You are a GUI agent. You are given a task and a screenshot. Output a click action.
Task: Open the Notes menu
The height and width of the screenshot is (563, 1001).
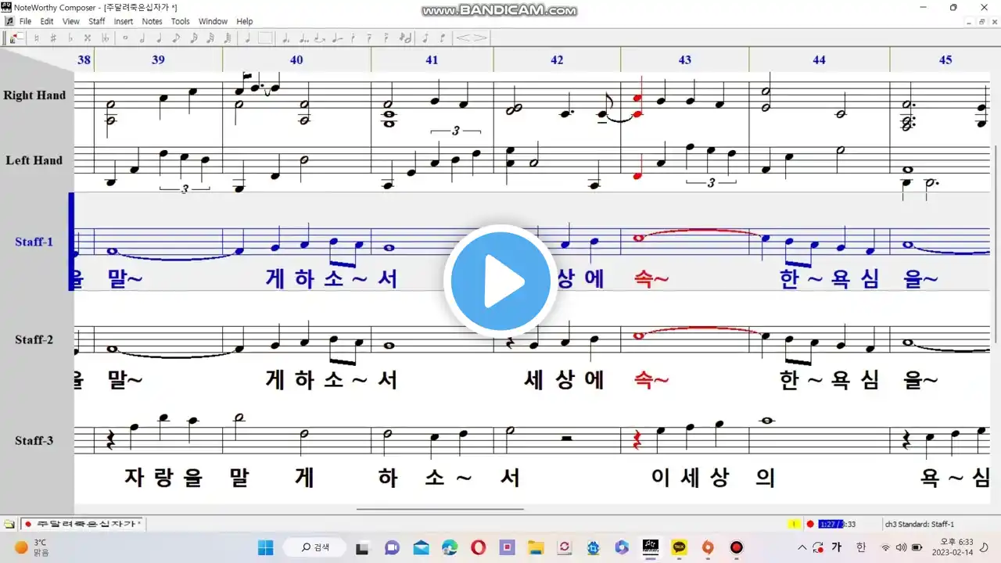(x=152, y=21)
